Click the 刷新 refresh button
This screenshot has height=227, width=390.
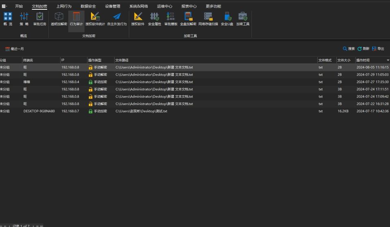pos(363,49)
